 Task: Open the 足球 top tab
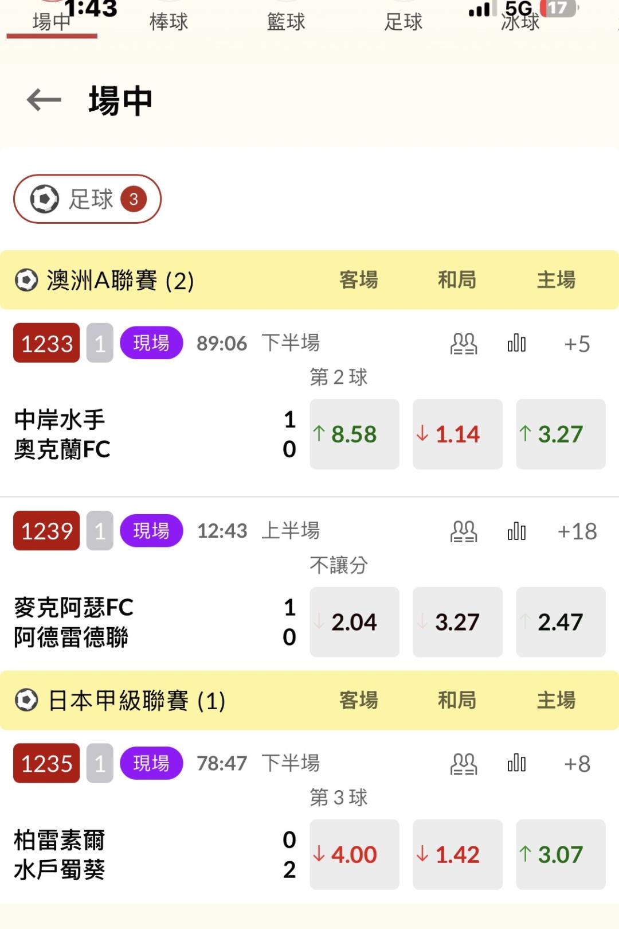[403, 22]
